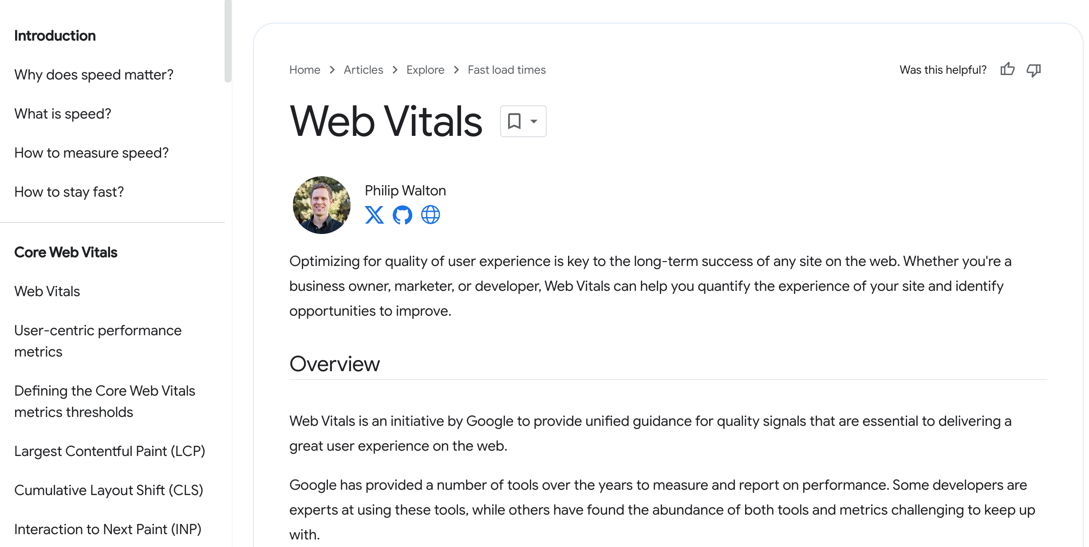Open Largest Contentful Paint (LCP) page
Viewport: 1089px width, 547px height.
click(110, 451)
